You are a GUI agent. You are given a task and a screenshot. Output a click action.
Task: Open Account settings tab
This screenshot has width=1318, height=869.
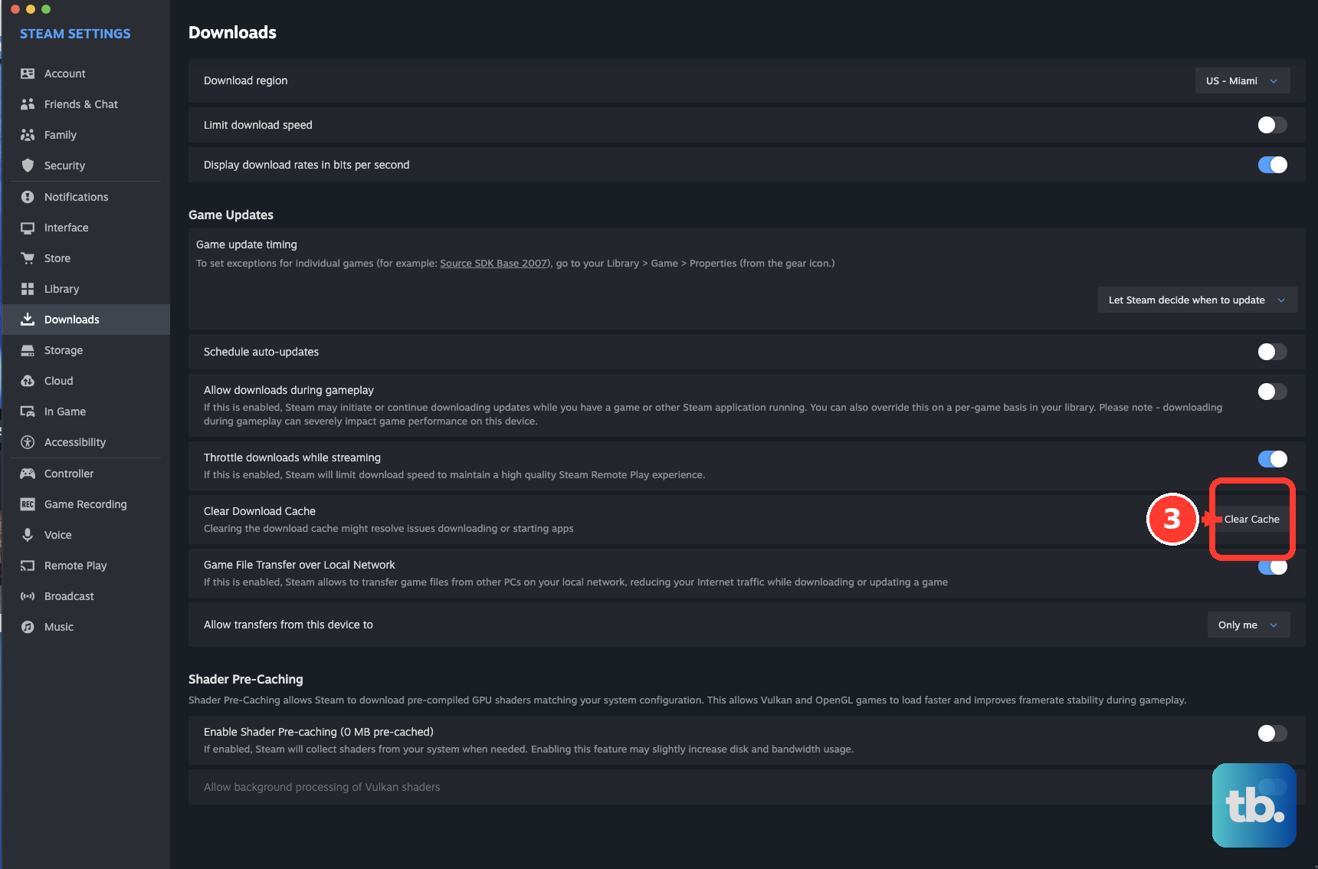pyautogui.click(x=86, y=74)
